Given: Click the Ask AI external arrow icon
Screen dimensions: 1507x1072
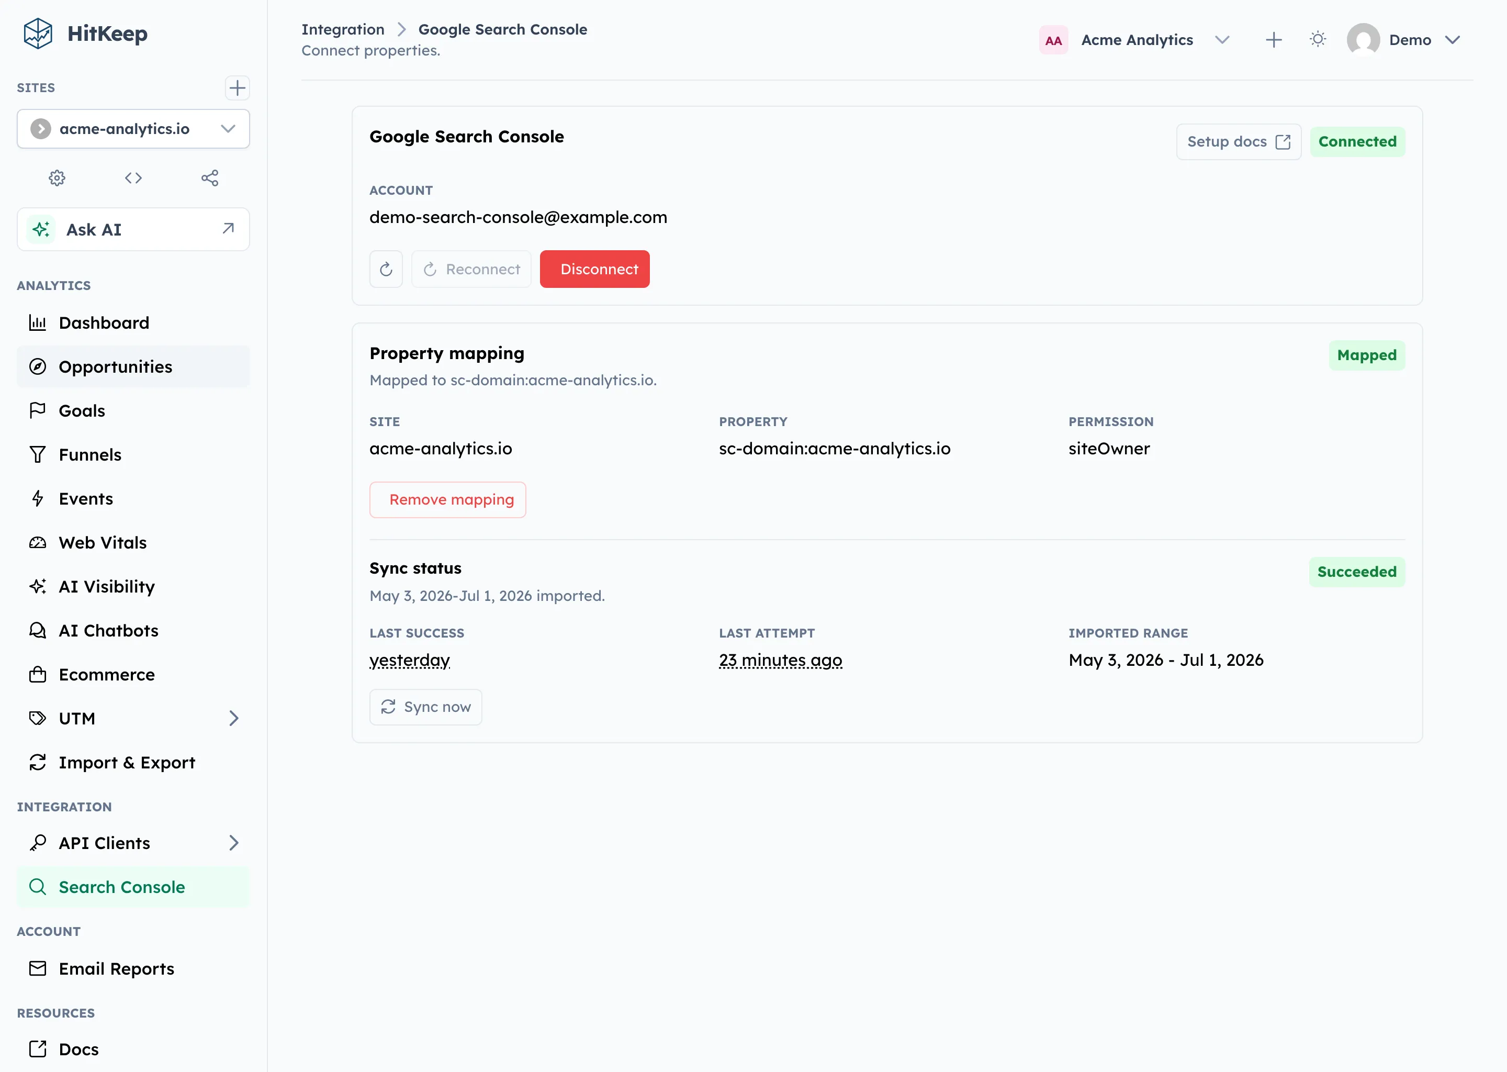Looking at the screenshot, I should point(228,228).
